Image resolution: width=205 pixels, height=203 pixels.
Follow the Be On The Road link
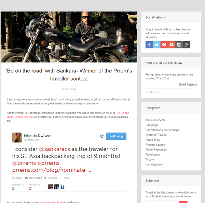123,113
